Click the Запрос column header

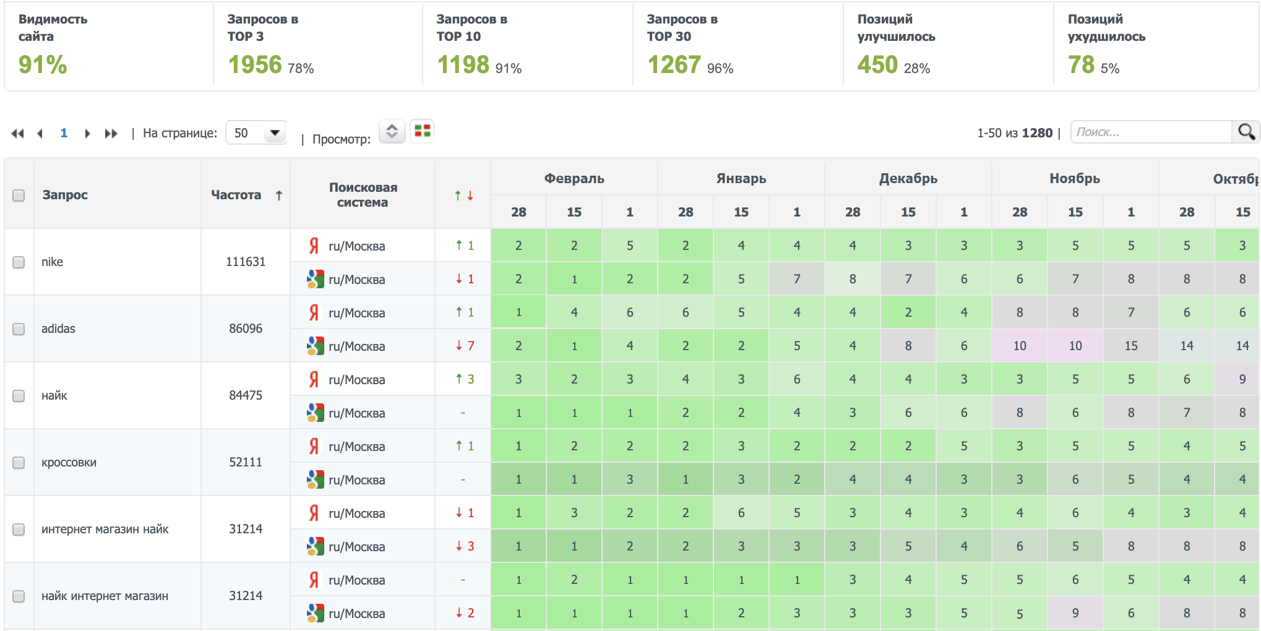(65, 195)
